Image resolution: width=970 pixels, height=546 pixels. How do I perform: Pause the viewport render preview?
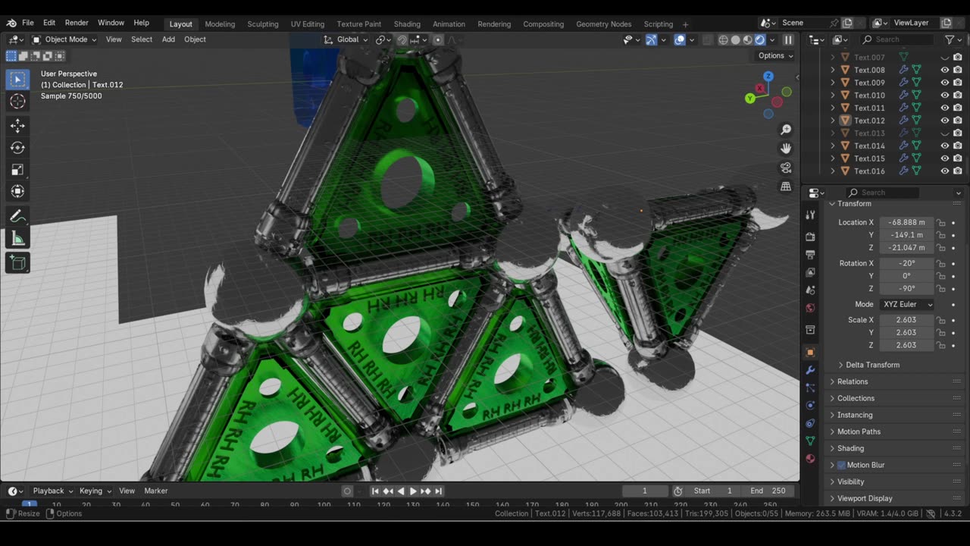[788, 39]
